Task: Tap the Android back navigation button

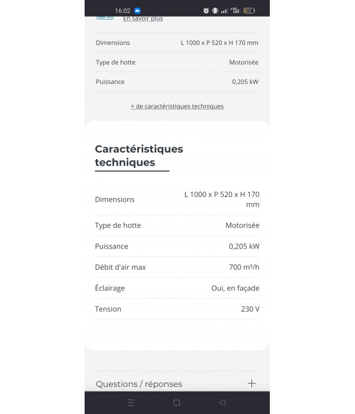Action: (x=222, y=403)
